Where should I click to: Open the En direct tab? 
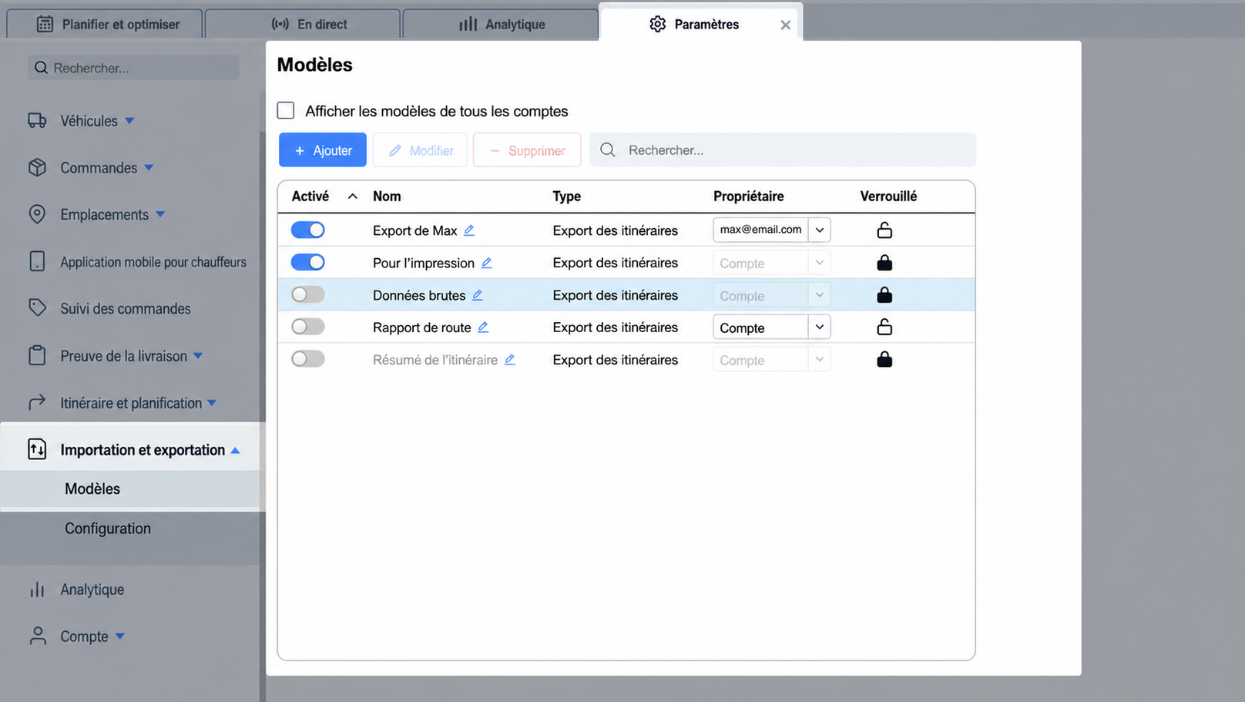pos(303,24)
